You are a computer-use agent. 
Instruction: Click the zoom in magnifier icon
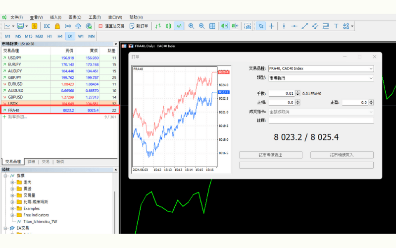(191, 26)
